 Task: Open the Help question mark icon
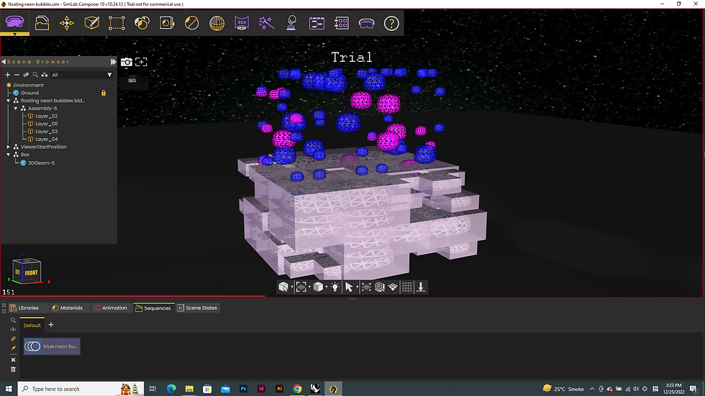391,23
